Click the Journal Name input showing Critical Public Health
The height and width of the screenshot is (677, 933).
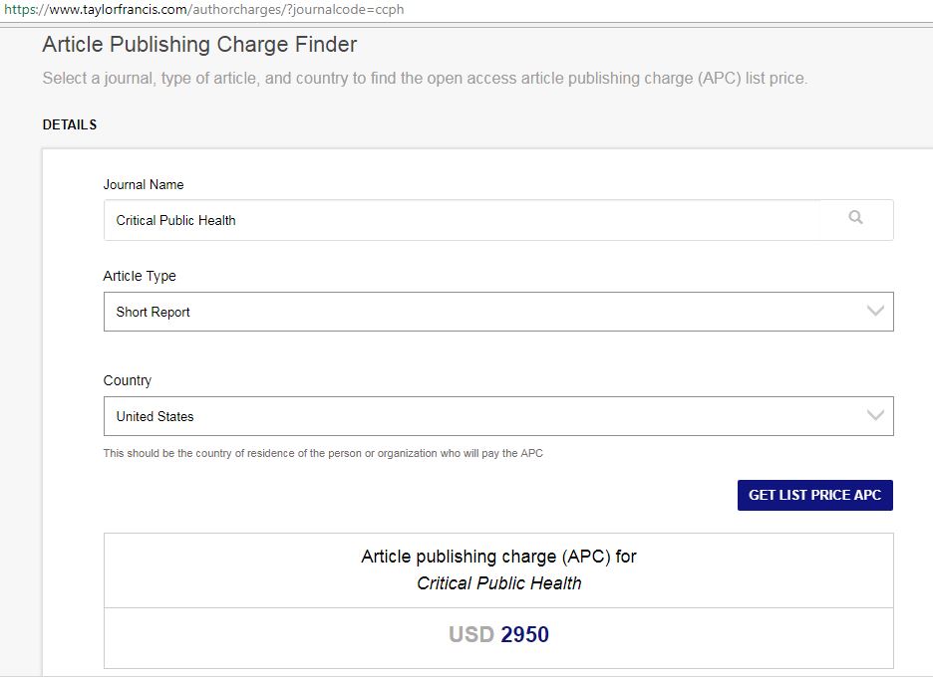pos(459,220)
